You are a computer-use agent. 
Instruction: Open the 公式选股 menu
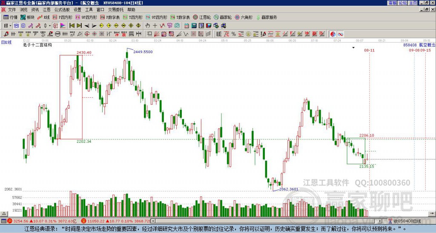62,10
